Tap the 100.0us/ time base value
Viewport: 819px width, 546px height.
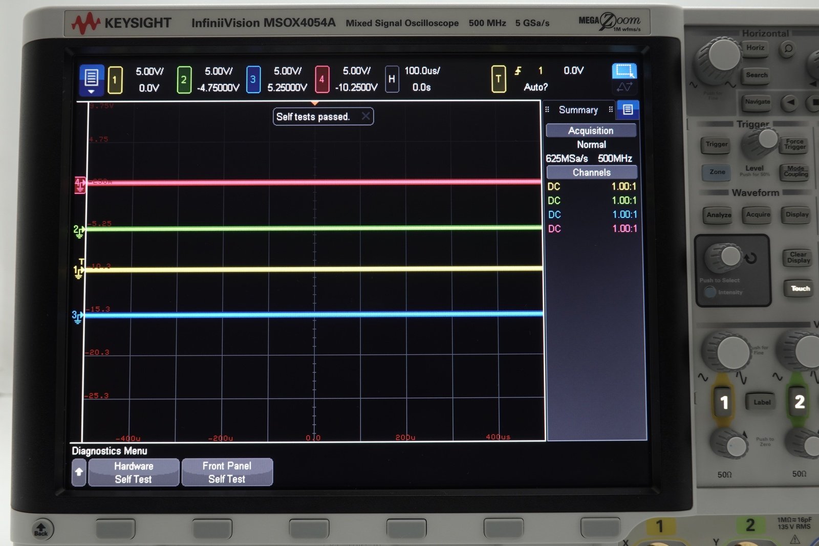tap(422, 71)
